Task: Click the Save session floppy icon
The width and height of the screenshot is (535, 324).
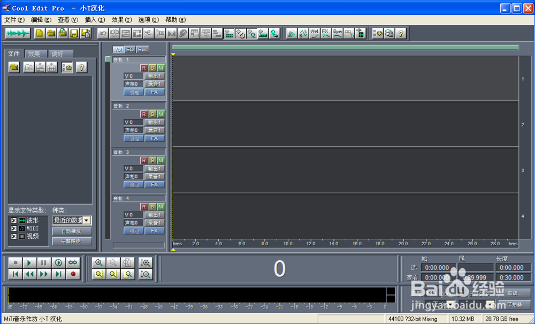Action: [74, 33]
